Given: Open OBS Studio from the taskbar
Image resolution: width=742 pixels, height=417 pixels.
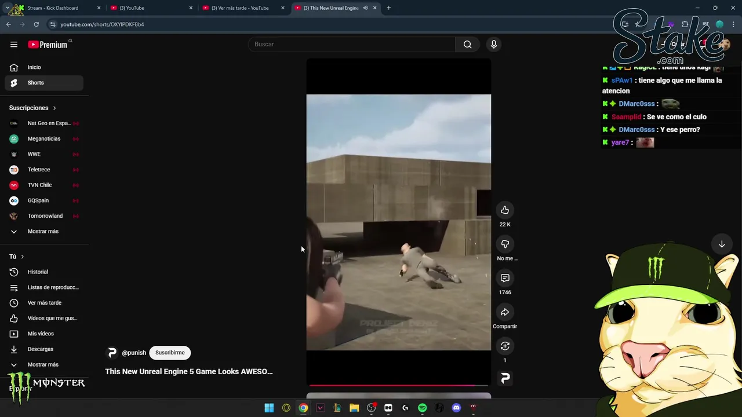Looking at the screenshot, I should pos(371,408).
